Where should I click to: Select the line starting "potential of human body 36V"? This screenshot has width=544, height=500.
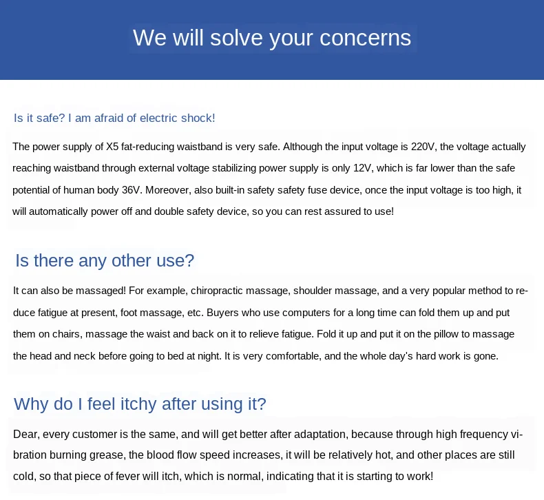[x=266, y=190]
